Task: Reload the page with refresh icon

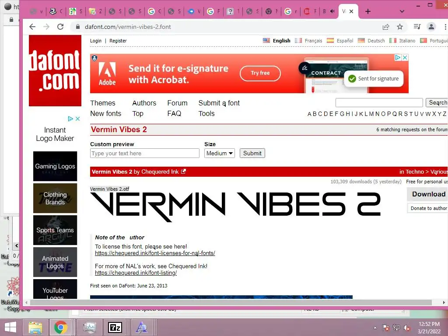Action: coord(60,27)
